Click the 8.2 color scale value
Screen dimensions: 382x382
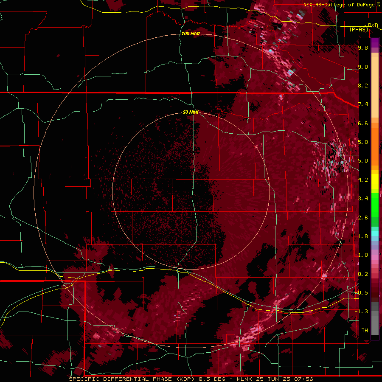363,86
